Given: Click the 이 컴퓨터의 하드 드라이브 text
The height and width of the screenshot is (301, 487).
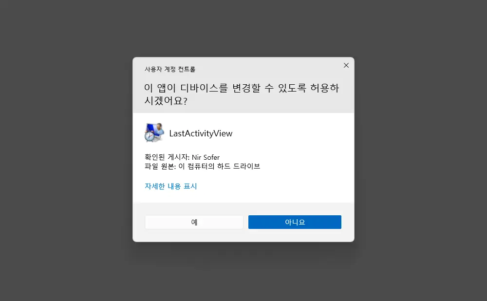Looking at the screenshot, I should [219, 166].
